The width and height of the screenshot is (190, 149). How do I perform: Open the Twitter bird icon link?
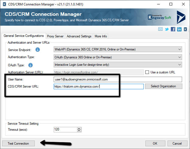click(167, 29)
